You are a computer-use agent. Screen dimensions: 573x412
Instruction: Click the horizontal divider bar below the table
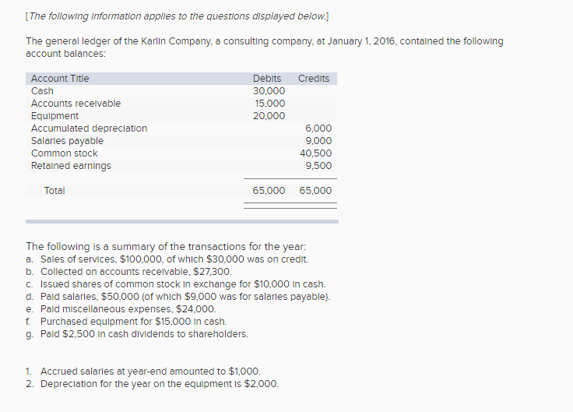pyautogui.click(x=182, y=221)
